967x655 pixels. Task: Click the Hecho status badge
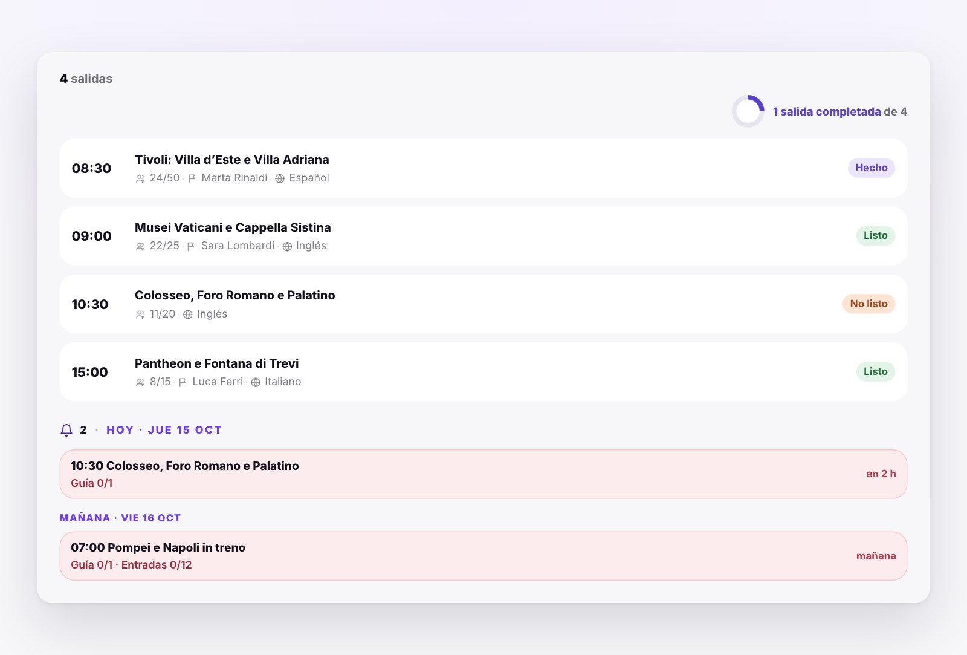tap(872, 168)
